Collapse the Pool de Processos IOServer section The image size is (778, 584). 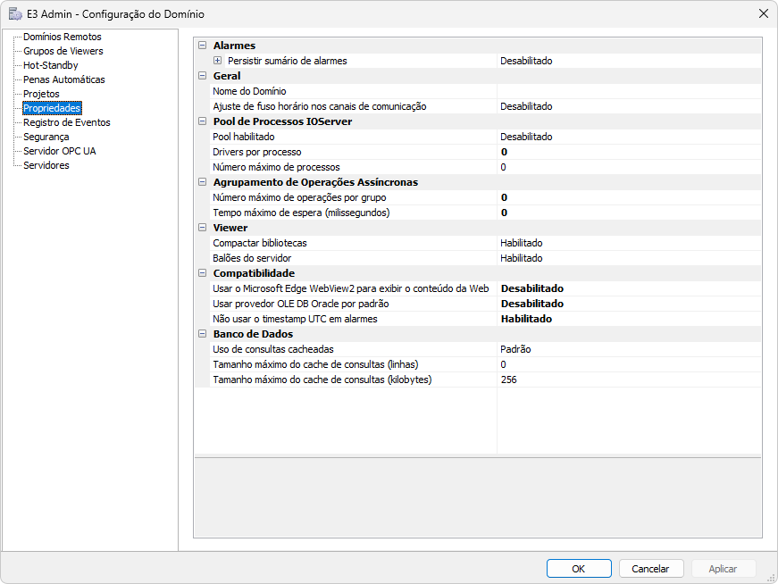pos(202,121)
